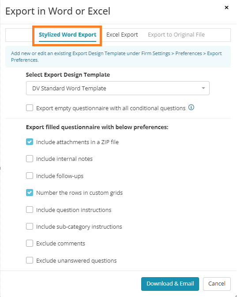Screen dimensions: 237x297
Task: Click the Cancel button
Action: coord(217,284)
